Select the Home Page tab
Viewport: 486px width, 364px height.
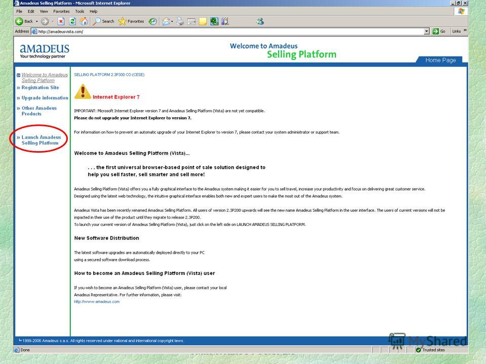click(440, 60)
